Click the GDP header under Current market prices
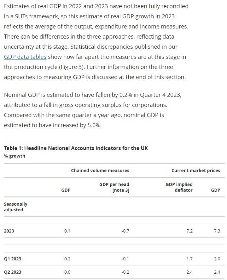The image size is (227, 280). click(x=215, y=190)
